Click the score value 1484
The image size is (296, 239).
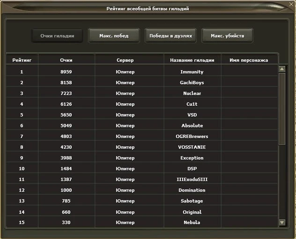point(66,168)
